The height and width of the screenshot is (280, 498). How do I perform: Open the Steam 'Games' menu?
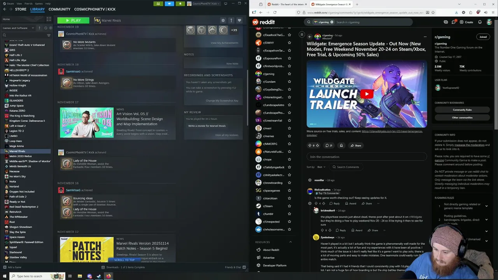pyautogui.click(x=39, y=3)
